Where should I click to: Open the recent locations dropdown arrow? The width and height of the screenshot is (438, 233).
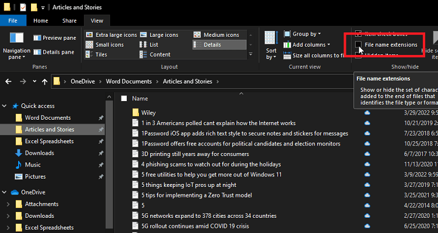click(x=34, y=81)
